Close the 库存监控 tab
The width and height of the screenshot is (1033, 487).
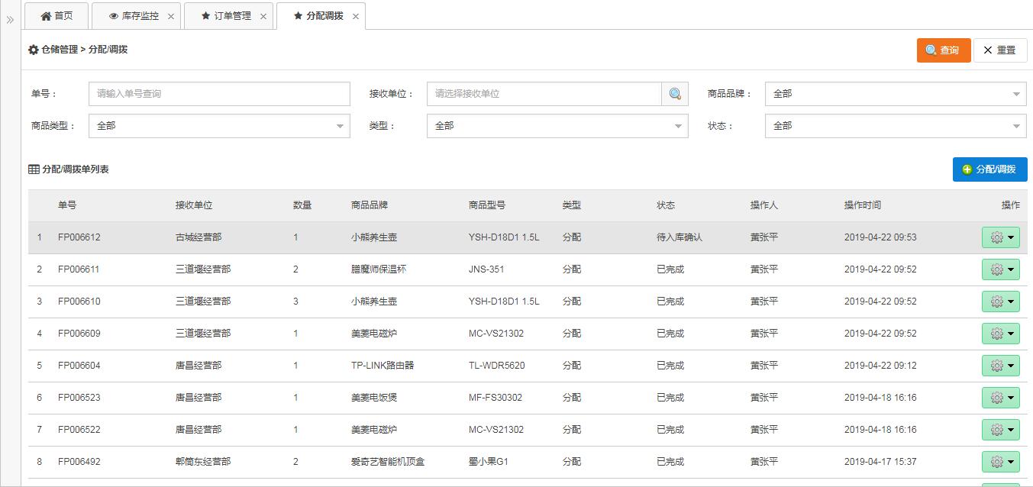[x=170, y=16]
